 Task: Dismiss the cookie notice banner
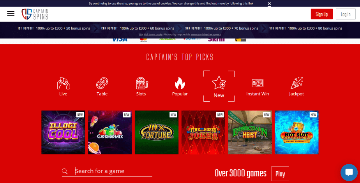(269, 4)
